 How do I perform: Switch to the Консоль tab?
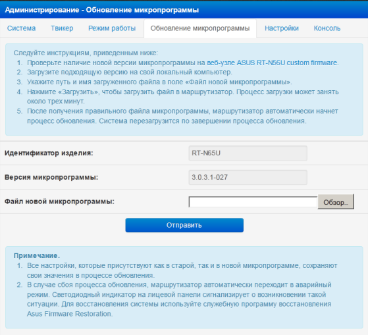click(327, 28)
